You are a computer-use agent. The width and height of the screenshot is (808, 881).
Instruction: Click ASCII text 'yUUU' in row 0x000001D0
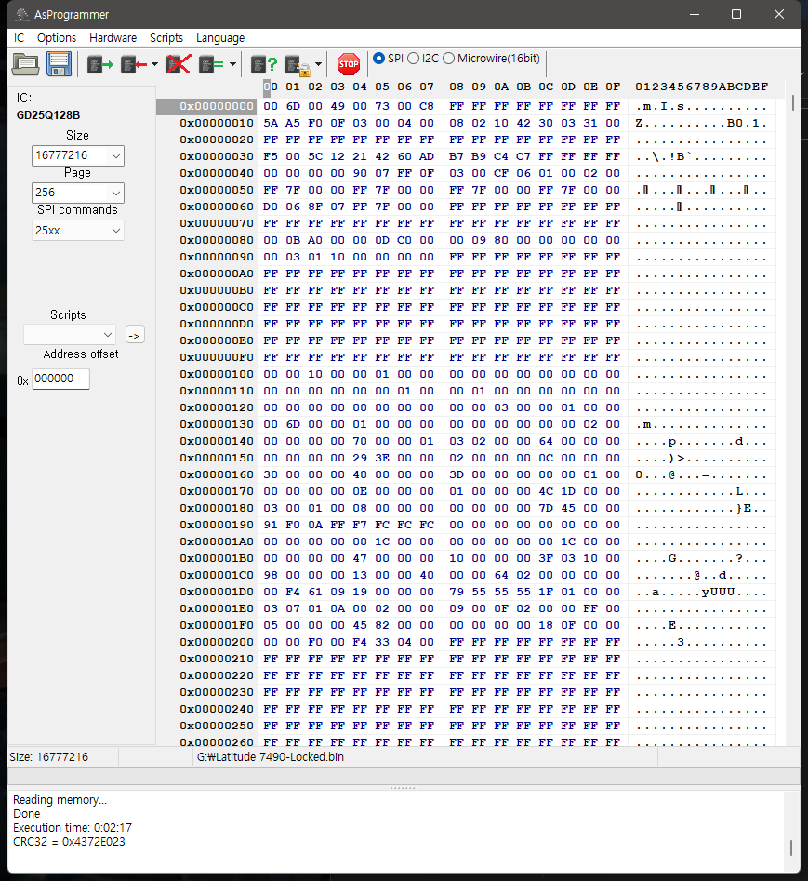718,593
